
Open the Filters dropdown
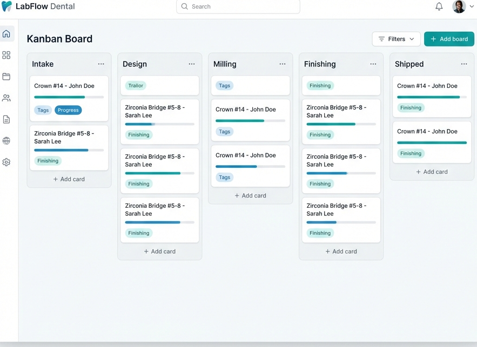point(396,39)
